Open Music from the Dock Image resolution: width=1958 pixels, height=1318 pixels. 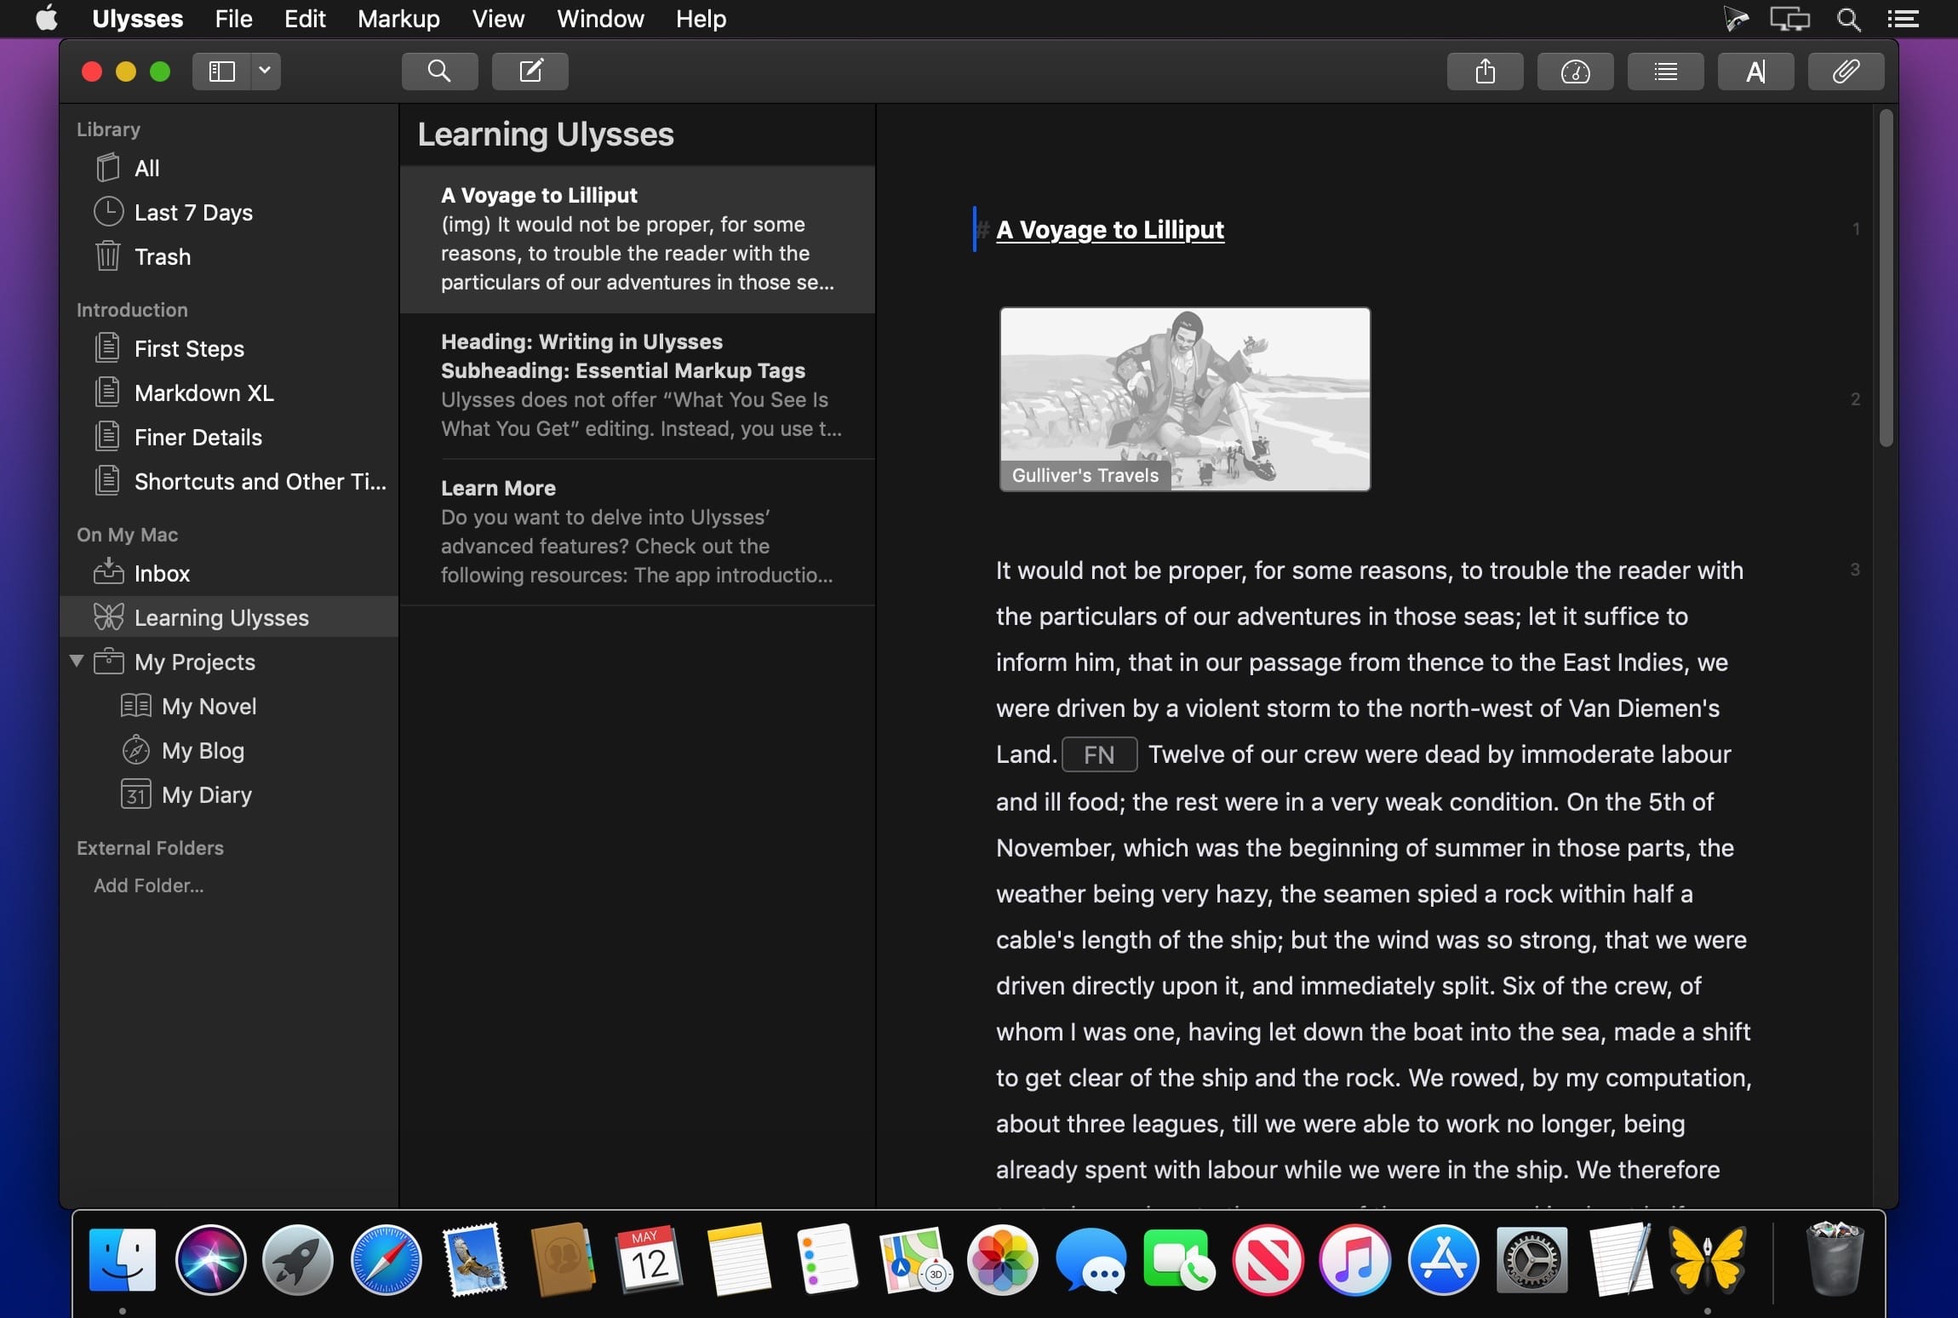(1354, 1261)
